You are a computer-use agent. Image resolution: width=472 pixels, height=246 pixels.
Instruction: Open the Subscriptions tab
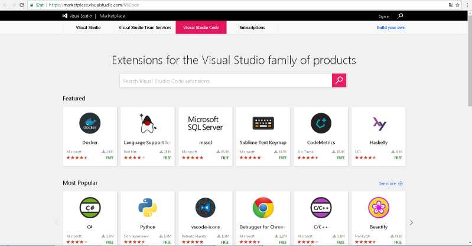[x=252, y=28]
